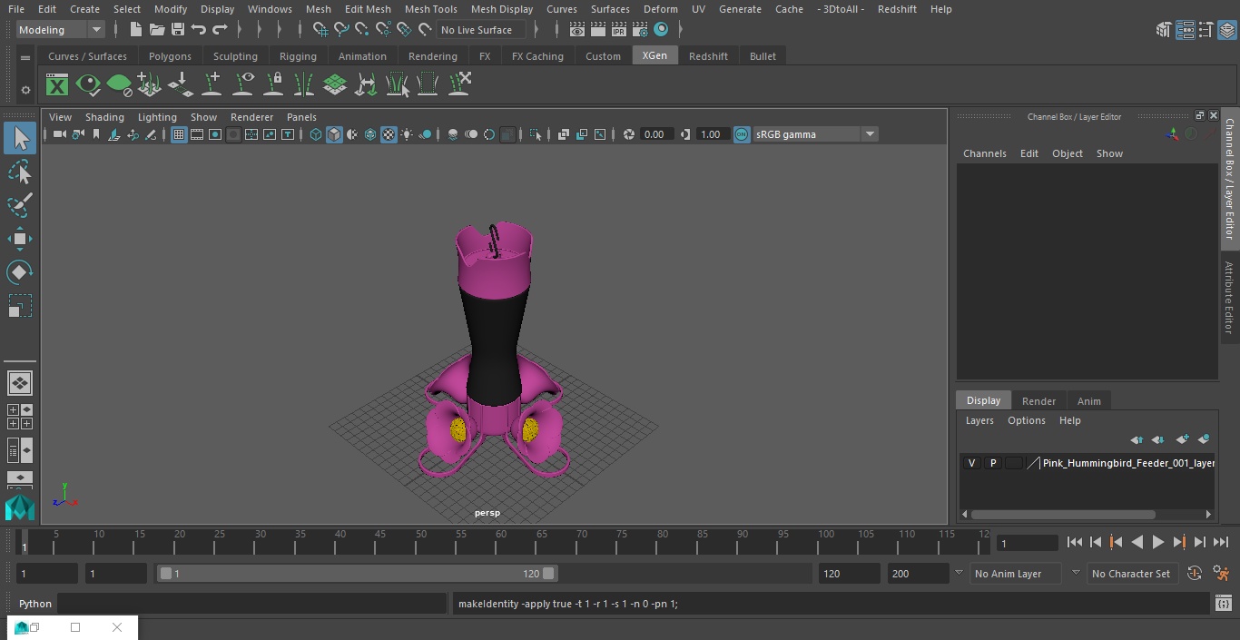
Task: Open the No Character Set dropdown arrow
Action: tap(1076, 573)
